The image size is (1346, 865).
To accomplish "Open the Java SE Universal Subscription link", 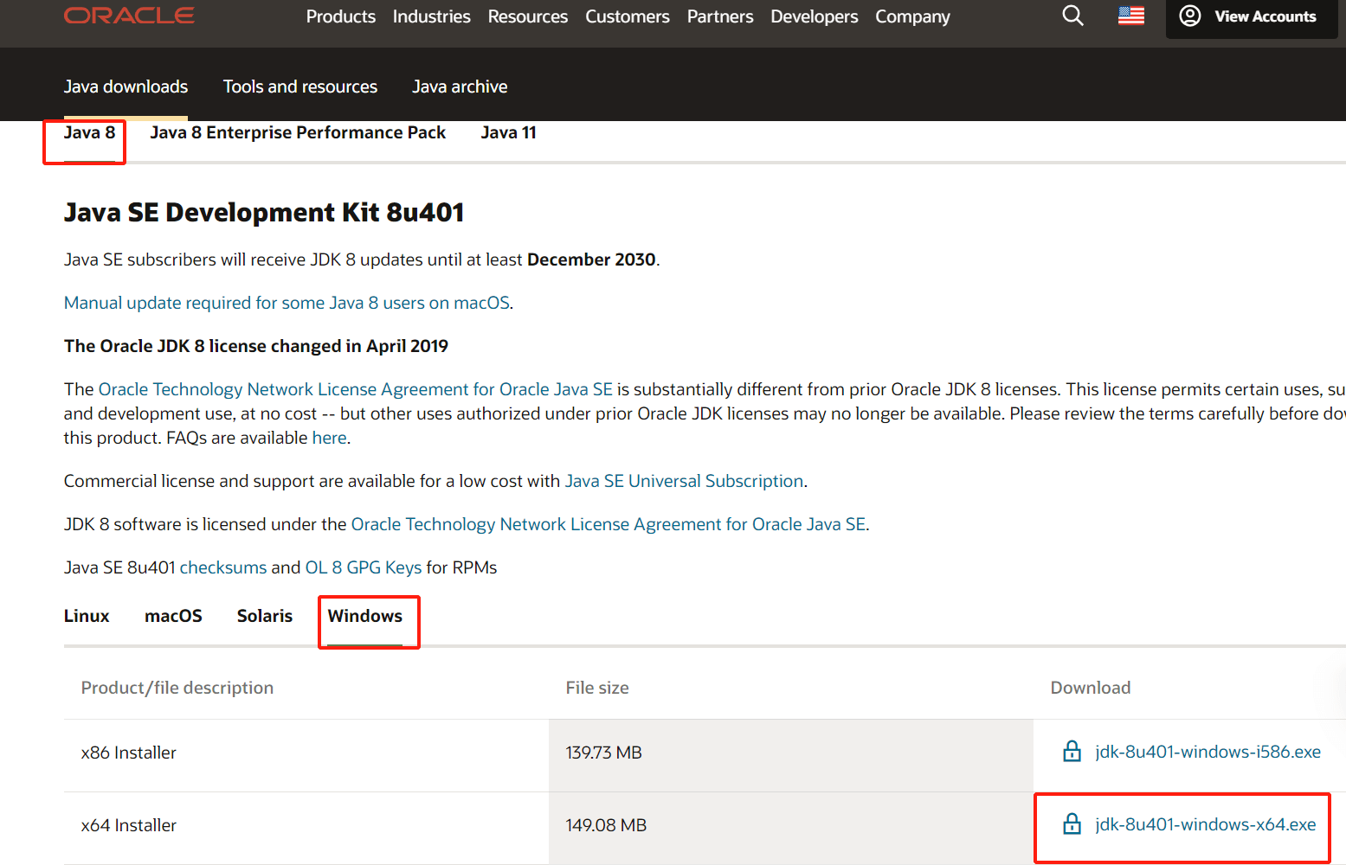I will [x=684, y=481].
